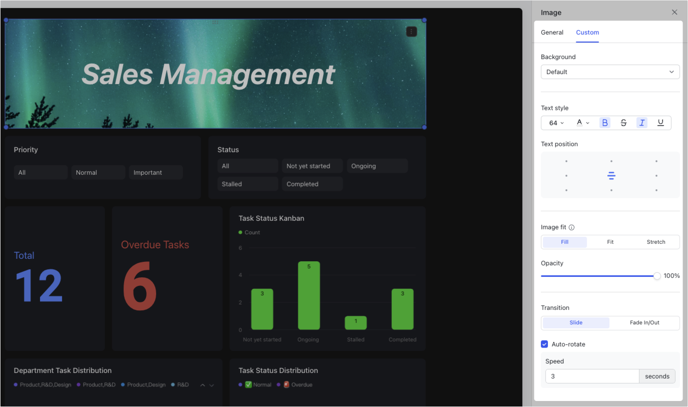
Task: Click the Ongoing bar in Kanban chart
Action: click(309, 295)
